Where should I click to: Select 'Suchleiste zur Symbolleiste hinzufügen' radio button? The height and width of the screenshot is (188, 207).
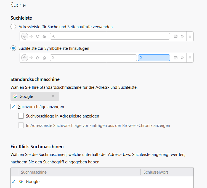point(13,48)
